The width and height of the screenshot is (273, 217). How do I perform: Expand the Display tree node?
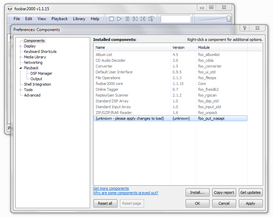tap(20, 46)
